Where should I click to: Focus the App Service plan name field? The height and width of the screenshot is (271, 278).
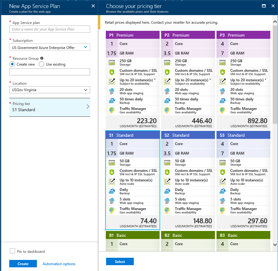point(50,29)
